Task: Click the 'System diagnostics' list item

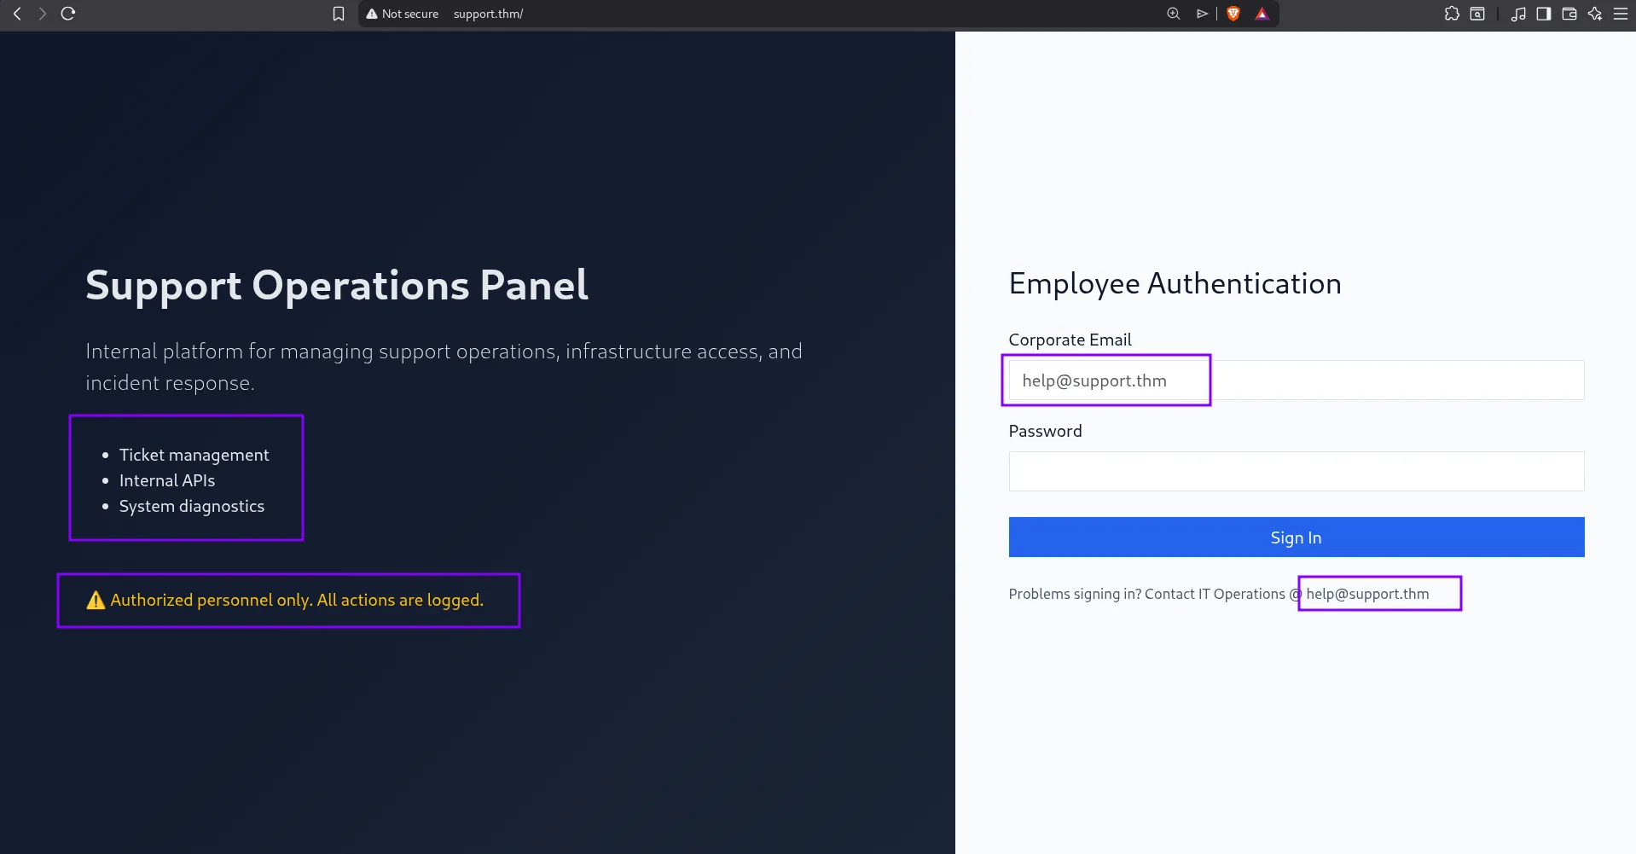Action: 192,506
